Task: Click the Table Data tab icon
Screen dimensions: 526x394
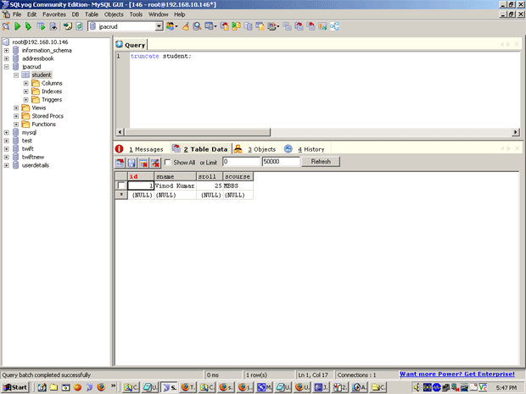Action: click(176, 149)
